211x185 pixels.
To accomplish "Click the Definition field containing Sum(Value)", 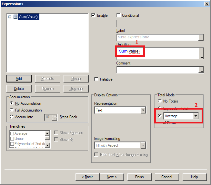I will pos(157,54).
